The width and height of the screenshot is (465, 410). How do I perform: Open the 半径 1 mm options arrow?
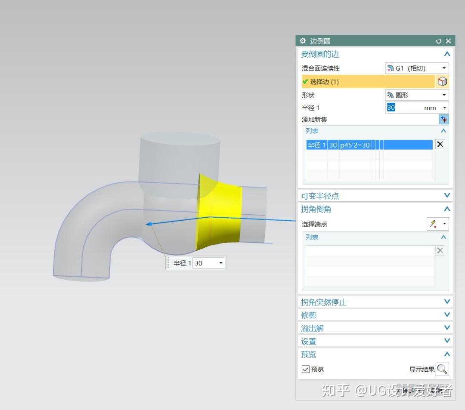pyautogui.click(x=444, y=108)
